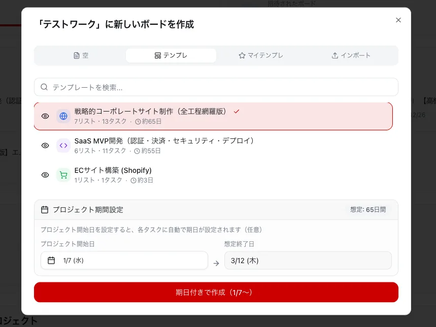Open the マイテンプレ tab

point(261,56)
